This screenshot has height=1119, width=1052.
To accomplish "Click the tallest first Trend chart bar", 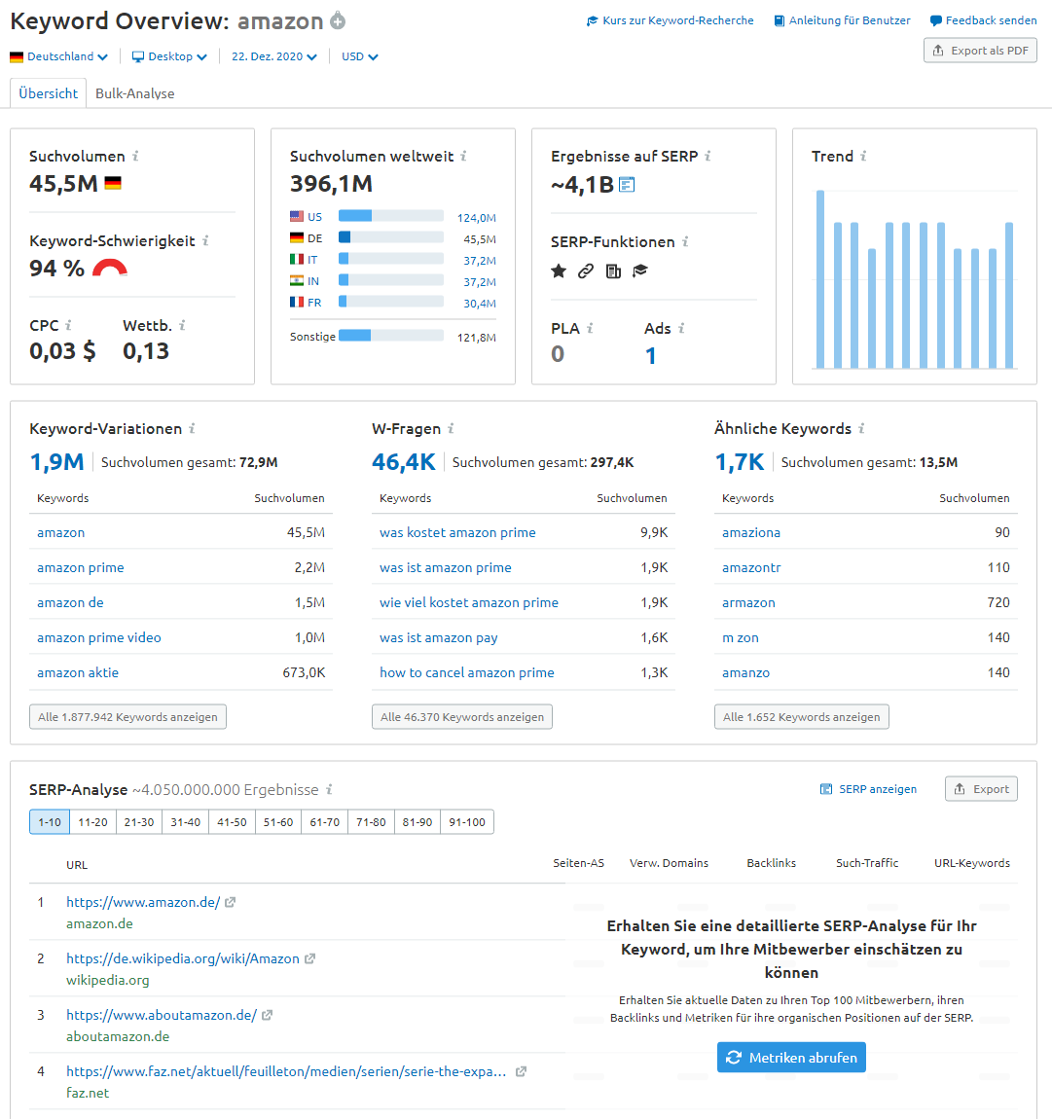I will 820,279.
